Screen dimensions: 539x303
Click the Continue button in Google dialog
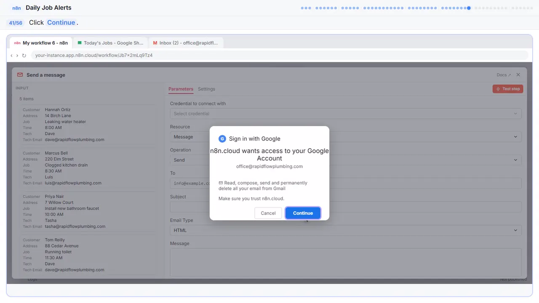pyautogui.click(x=303, y=213)
